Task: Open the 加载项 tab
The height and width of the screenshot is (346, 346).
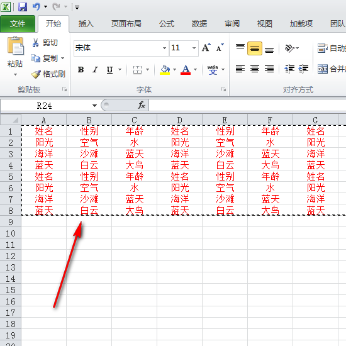Action: pos(301,24)
